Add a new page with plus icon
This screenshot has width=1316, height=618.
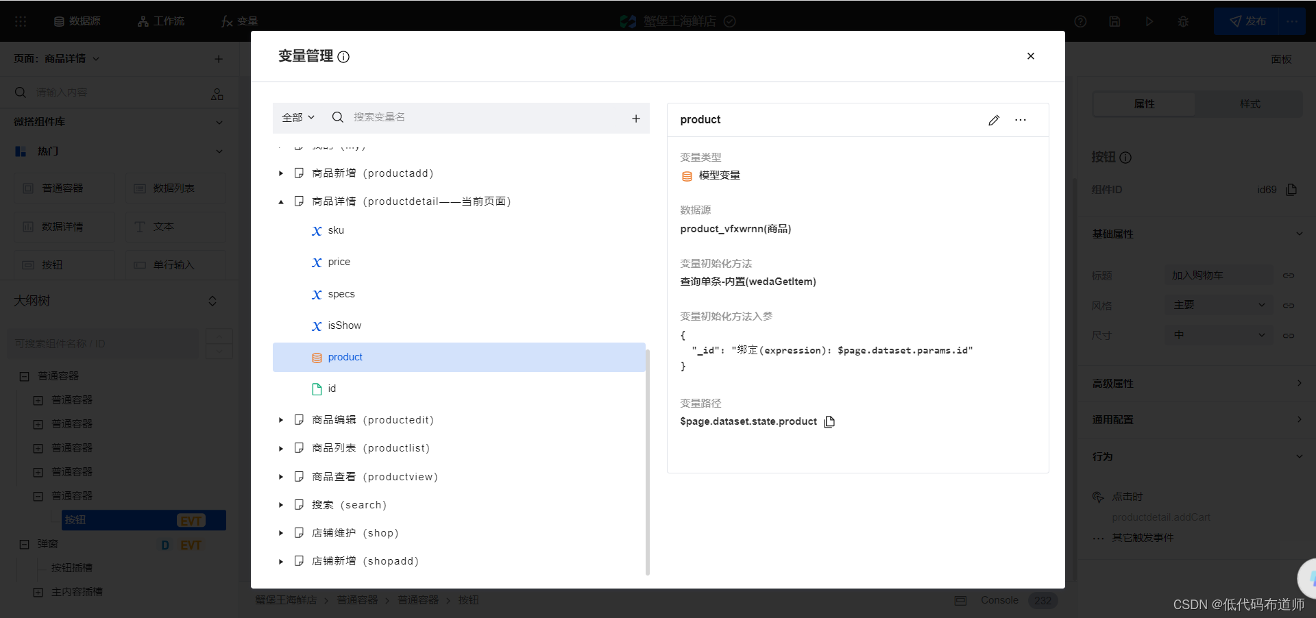[x=219, y=59]
